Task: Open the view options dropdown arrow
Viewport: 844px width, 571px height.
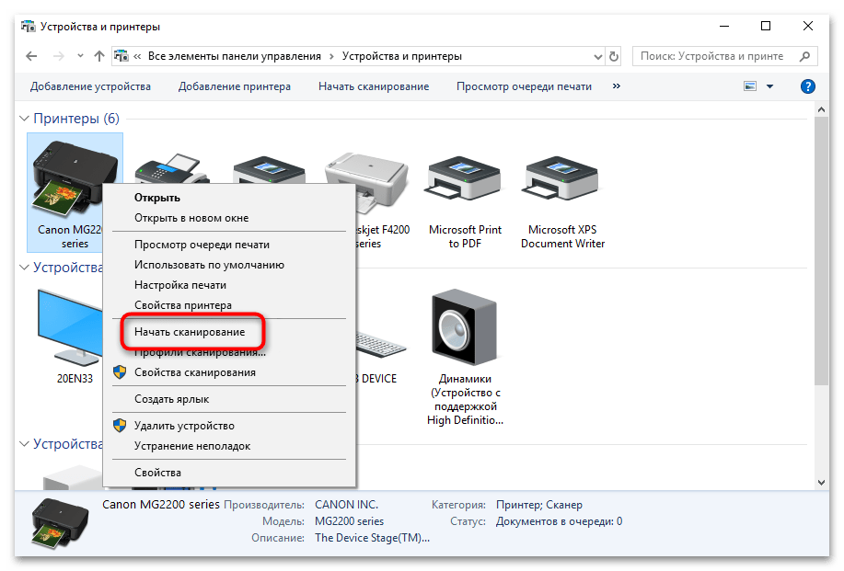Action: (x=770, y=86)
